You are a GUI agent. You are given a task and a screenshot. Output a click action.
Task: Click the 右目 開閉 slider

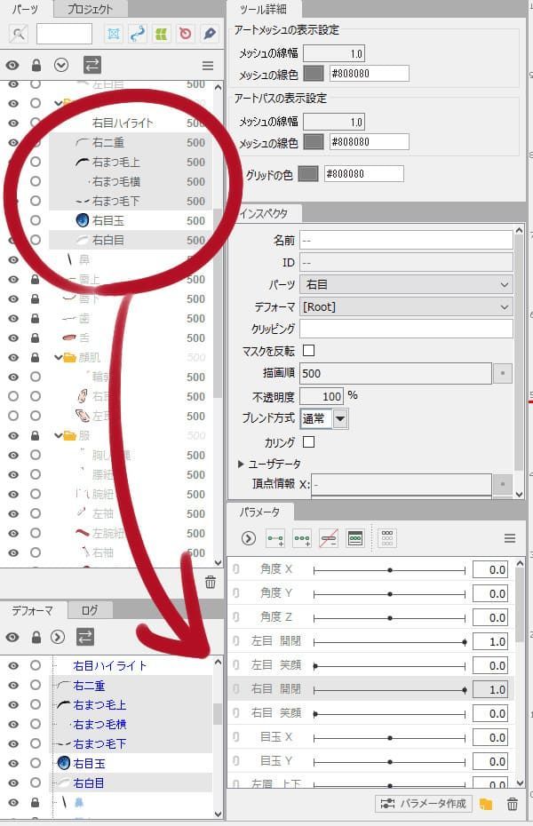[390, 689]
